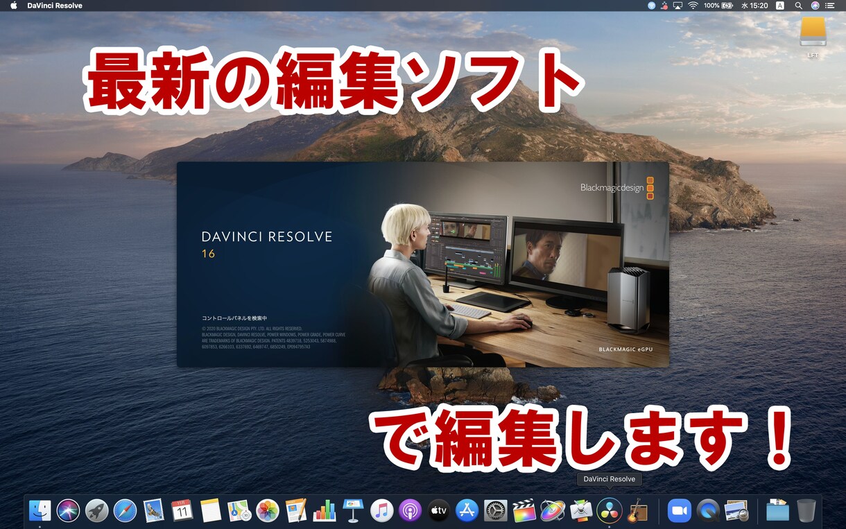The width and height of the screenshot is (846, 529).
Task: Launch Siri from the Dock
Action: click(68, 511)
